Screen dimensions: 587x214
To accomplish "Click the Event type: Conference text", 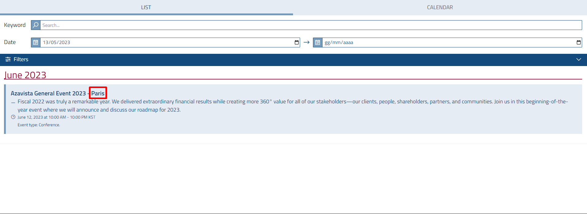I will click(39, 125).
